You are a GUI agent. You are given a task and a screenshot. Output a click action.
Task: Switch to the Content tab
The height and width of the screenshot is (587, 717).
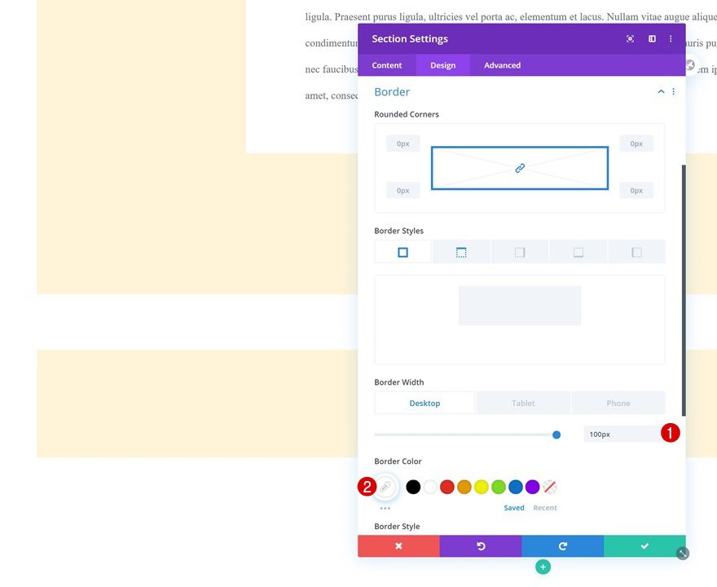point(386,65)
